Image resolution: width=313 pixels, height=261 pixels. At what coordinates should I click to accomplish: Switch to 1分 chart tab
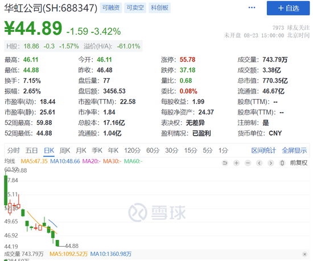pyautogui.click(x=223, y=150)
